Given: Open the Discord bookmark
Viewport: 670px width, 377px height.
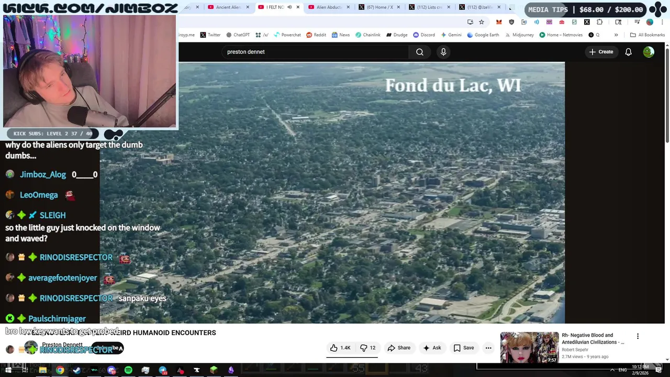Looking at the screenshot, I should pyautogui.click(x=424, y=35).
